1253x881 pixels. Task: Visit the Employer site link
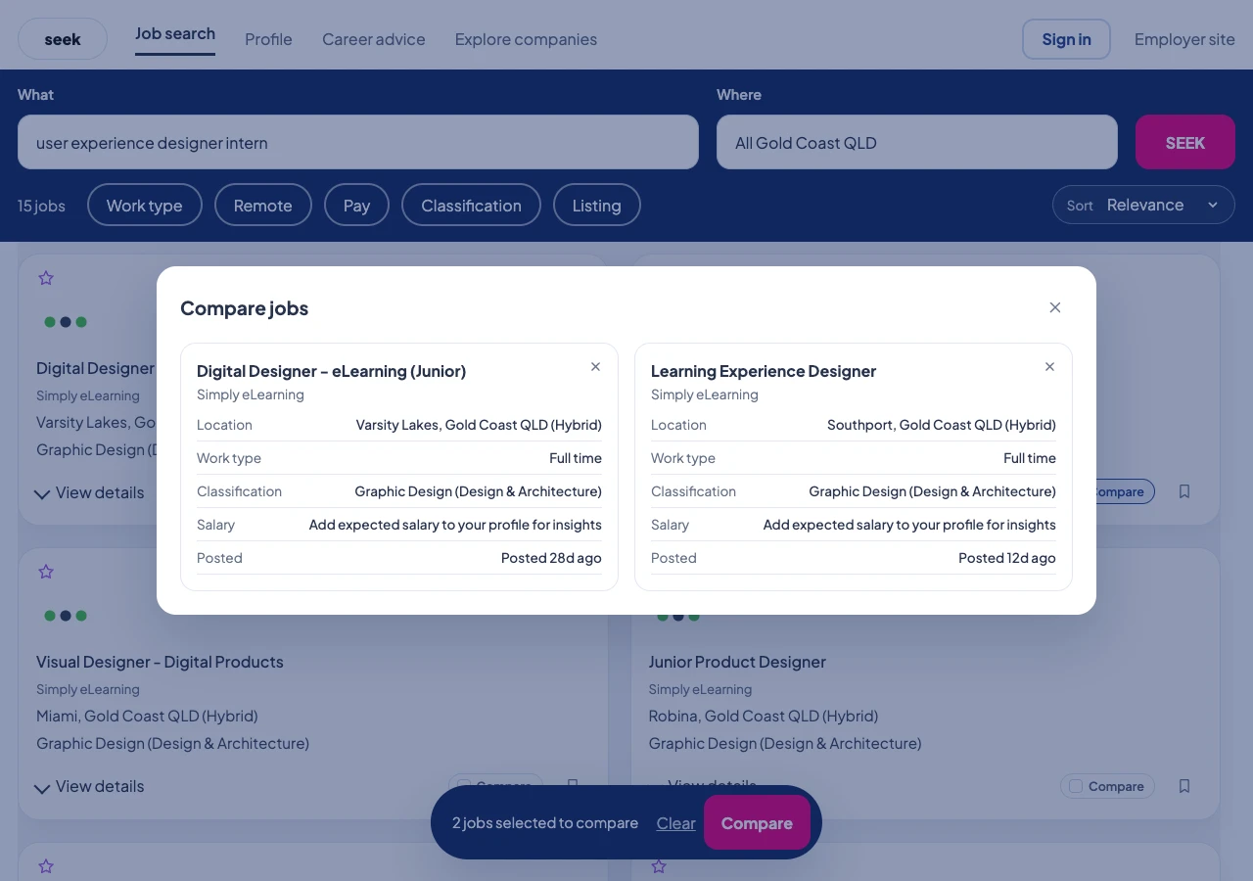point(1184,39)
